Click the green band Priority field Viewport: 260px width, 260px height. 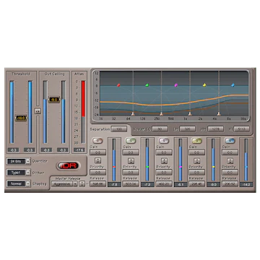[x=131, y=173]
